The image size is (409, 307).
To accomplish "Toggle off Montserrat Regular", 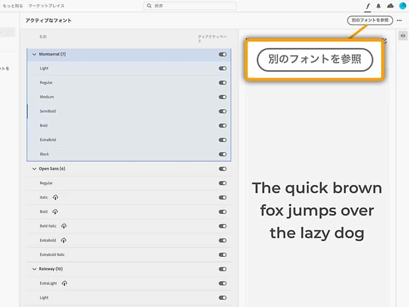I will (223, 83).
